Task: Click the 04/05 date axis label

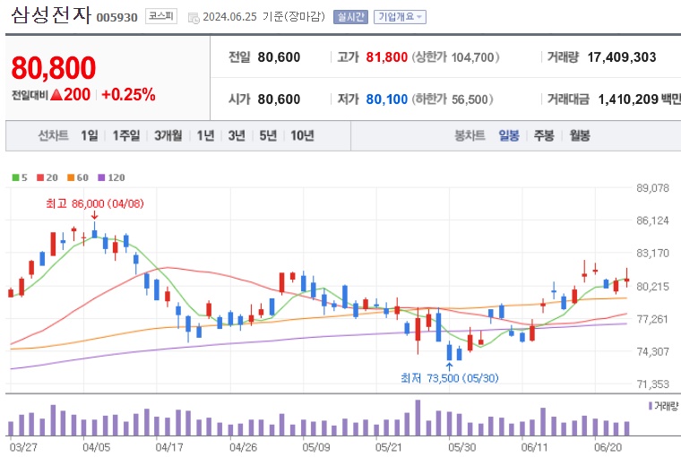Action: [97, 447]
